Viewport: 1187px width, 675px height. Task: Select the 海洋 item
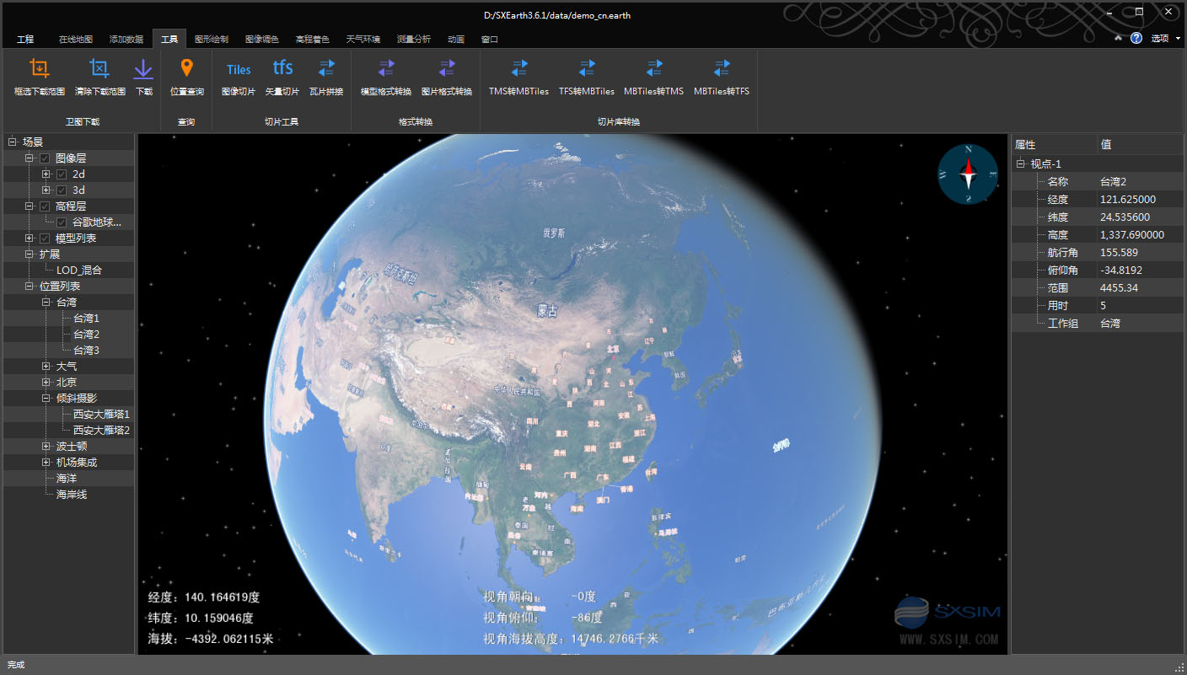point(67,478)
